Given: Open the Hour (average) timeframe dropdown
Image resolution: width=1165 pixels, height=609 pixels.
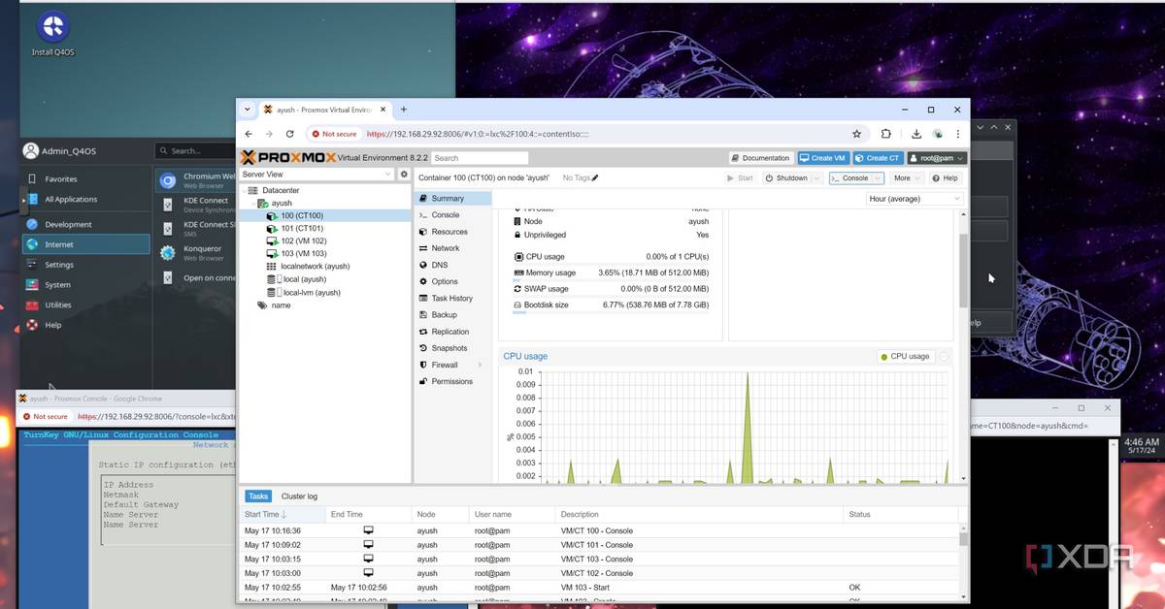Looking at the screenshot, I should pos(914,199).
